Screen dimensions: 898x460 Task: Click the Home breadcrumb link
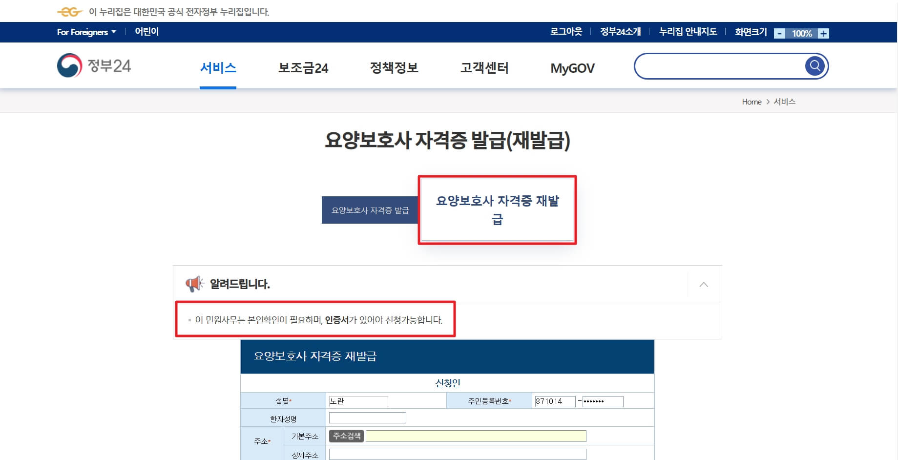click(751, 102)
